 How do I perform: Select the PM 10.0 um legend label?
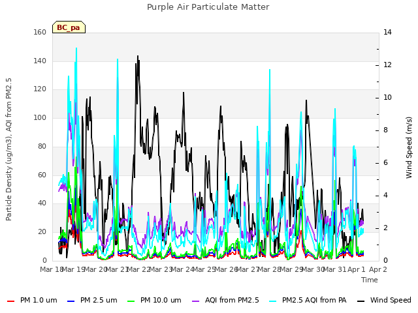(161, 300)
